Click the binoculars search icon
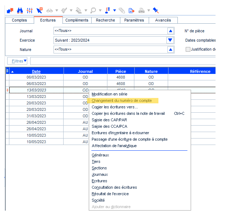This screenshot has width=236, height=216. 20,10
